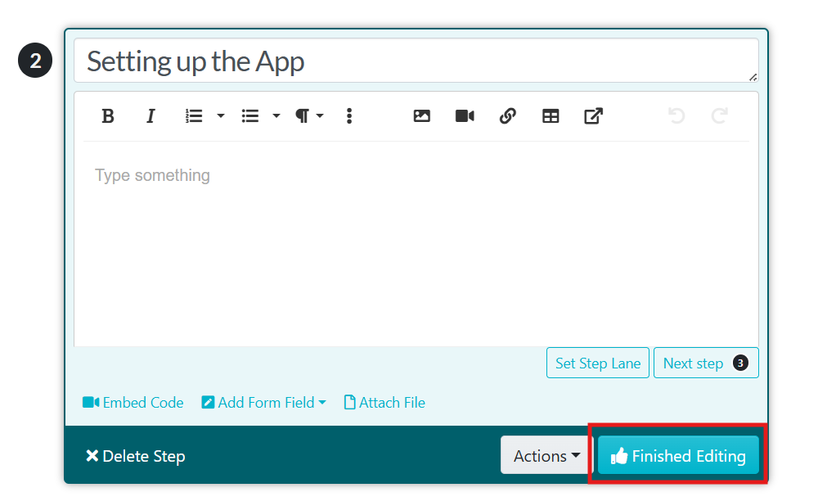Click the undo arrow icon
This screenshot has width=818, height=501.
point(676,116)
